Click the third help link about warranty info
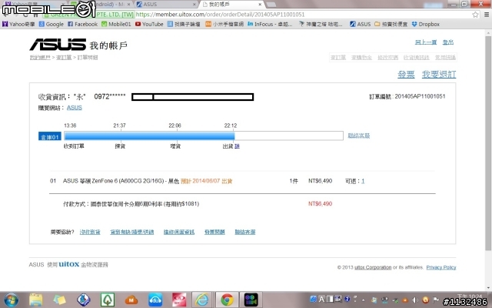Image resolution: width=492 pixels, height=308 pixels. pos(179,232)
